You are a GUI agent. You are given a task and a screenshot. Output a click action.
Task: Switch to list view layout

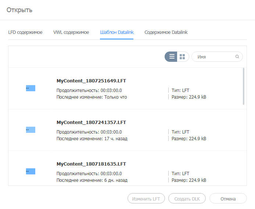[172, 57]
